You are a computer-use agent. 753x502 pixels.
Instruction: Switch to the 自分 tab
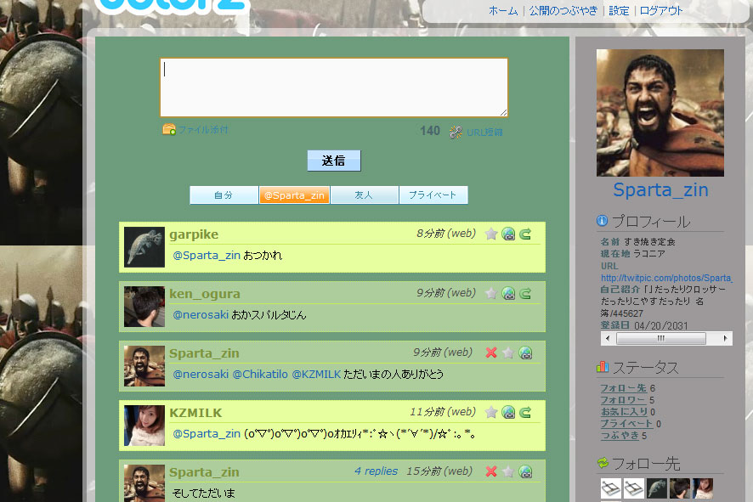(224, 195)
